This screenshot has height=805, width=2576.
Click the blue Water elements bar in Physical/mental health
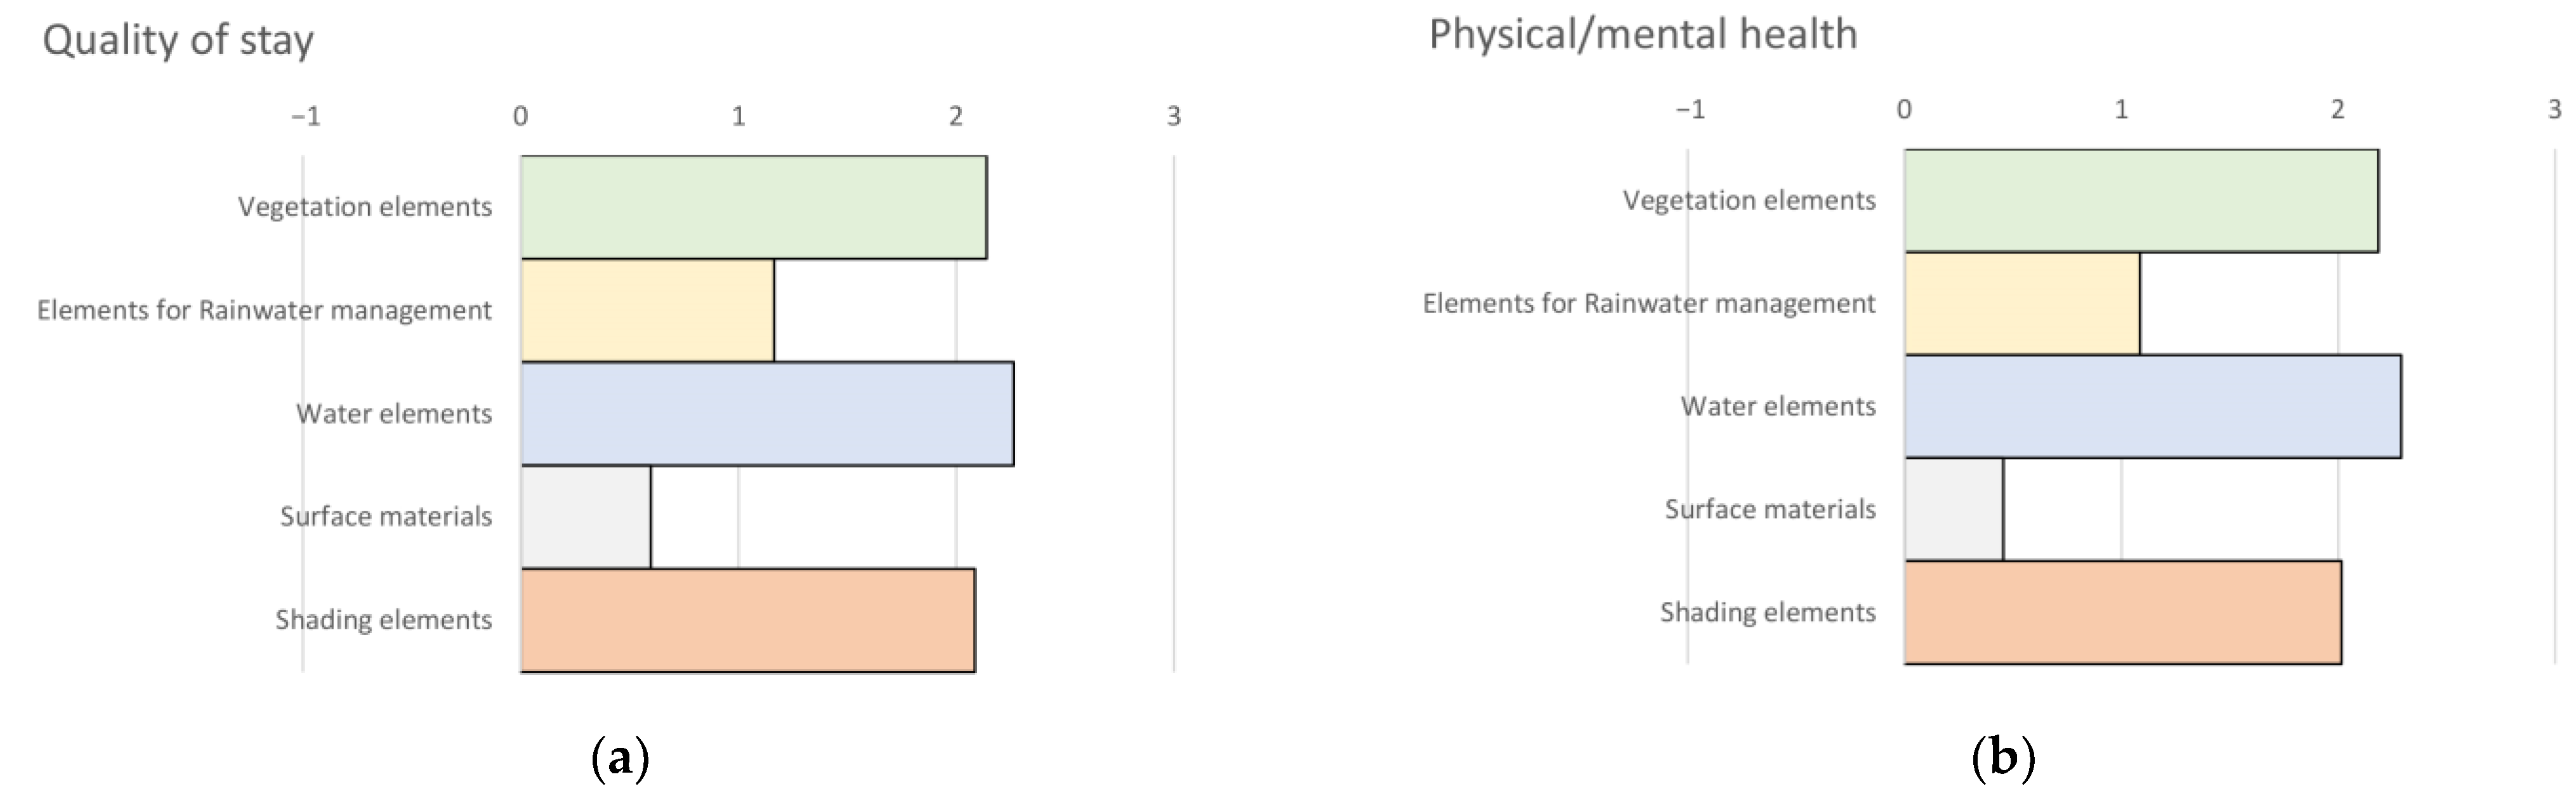pos(2152,407)
